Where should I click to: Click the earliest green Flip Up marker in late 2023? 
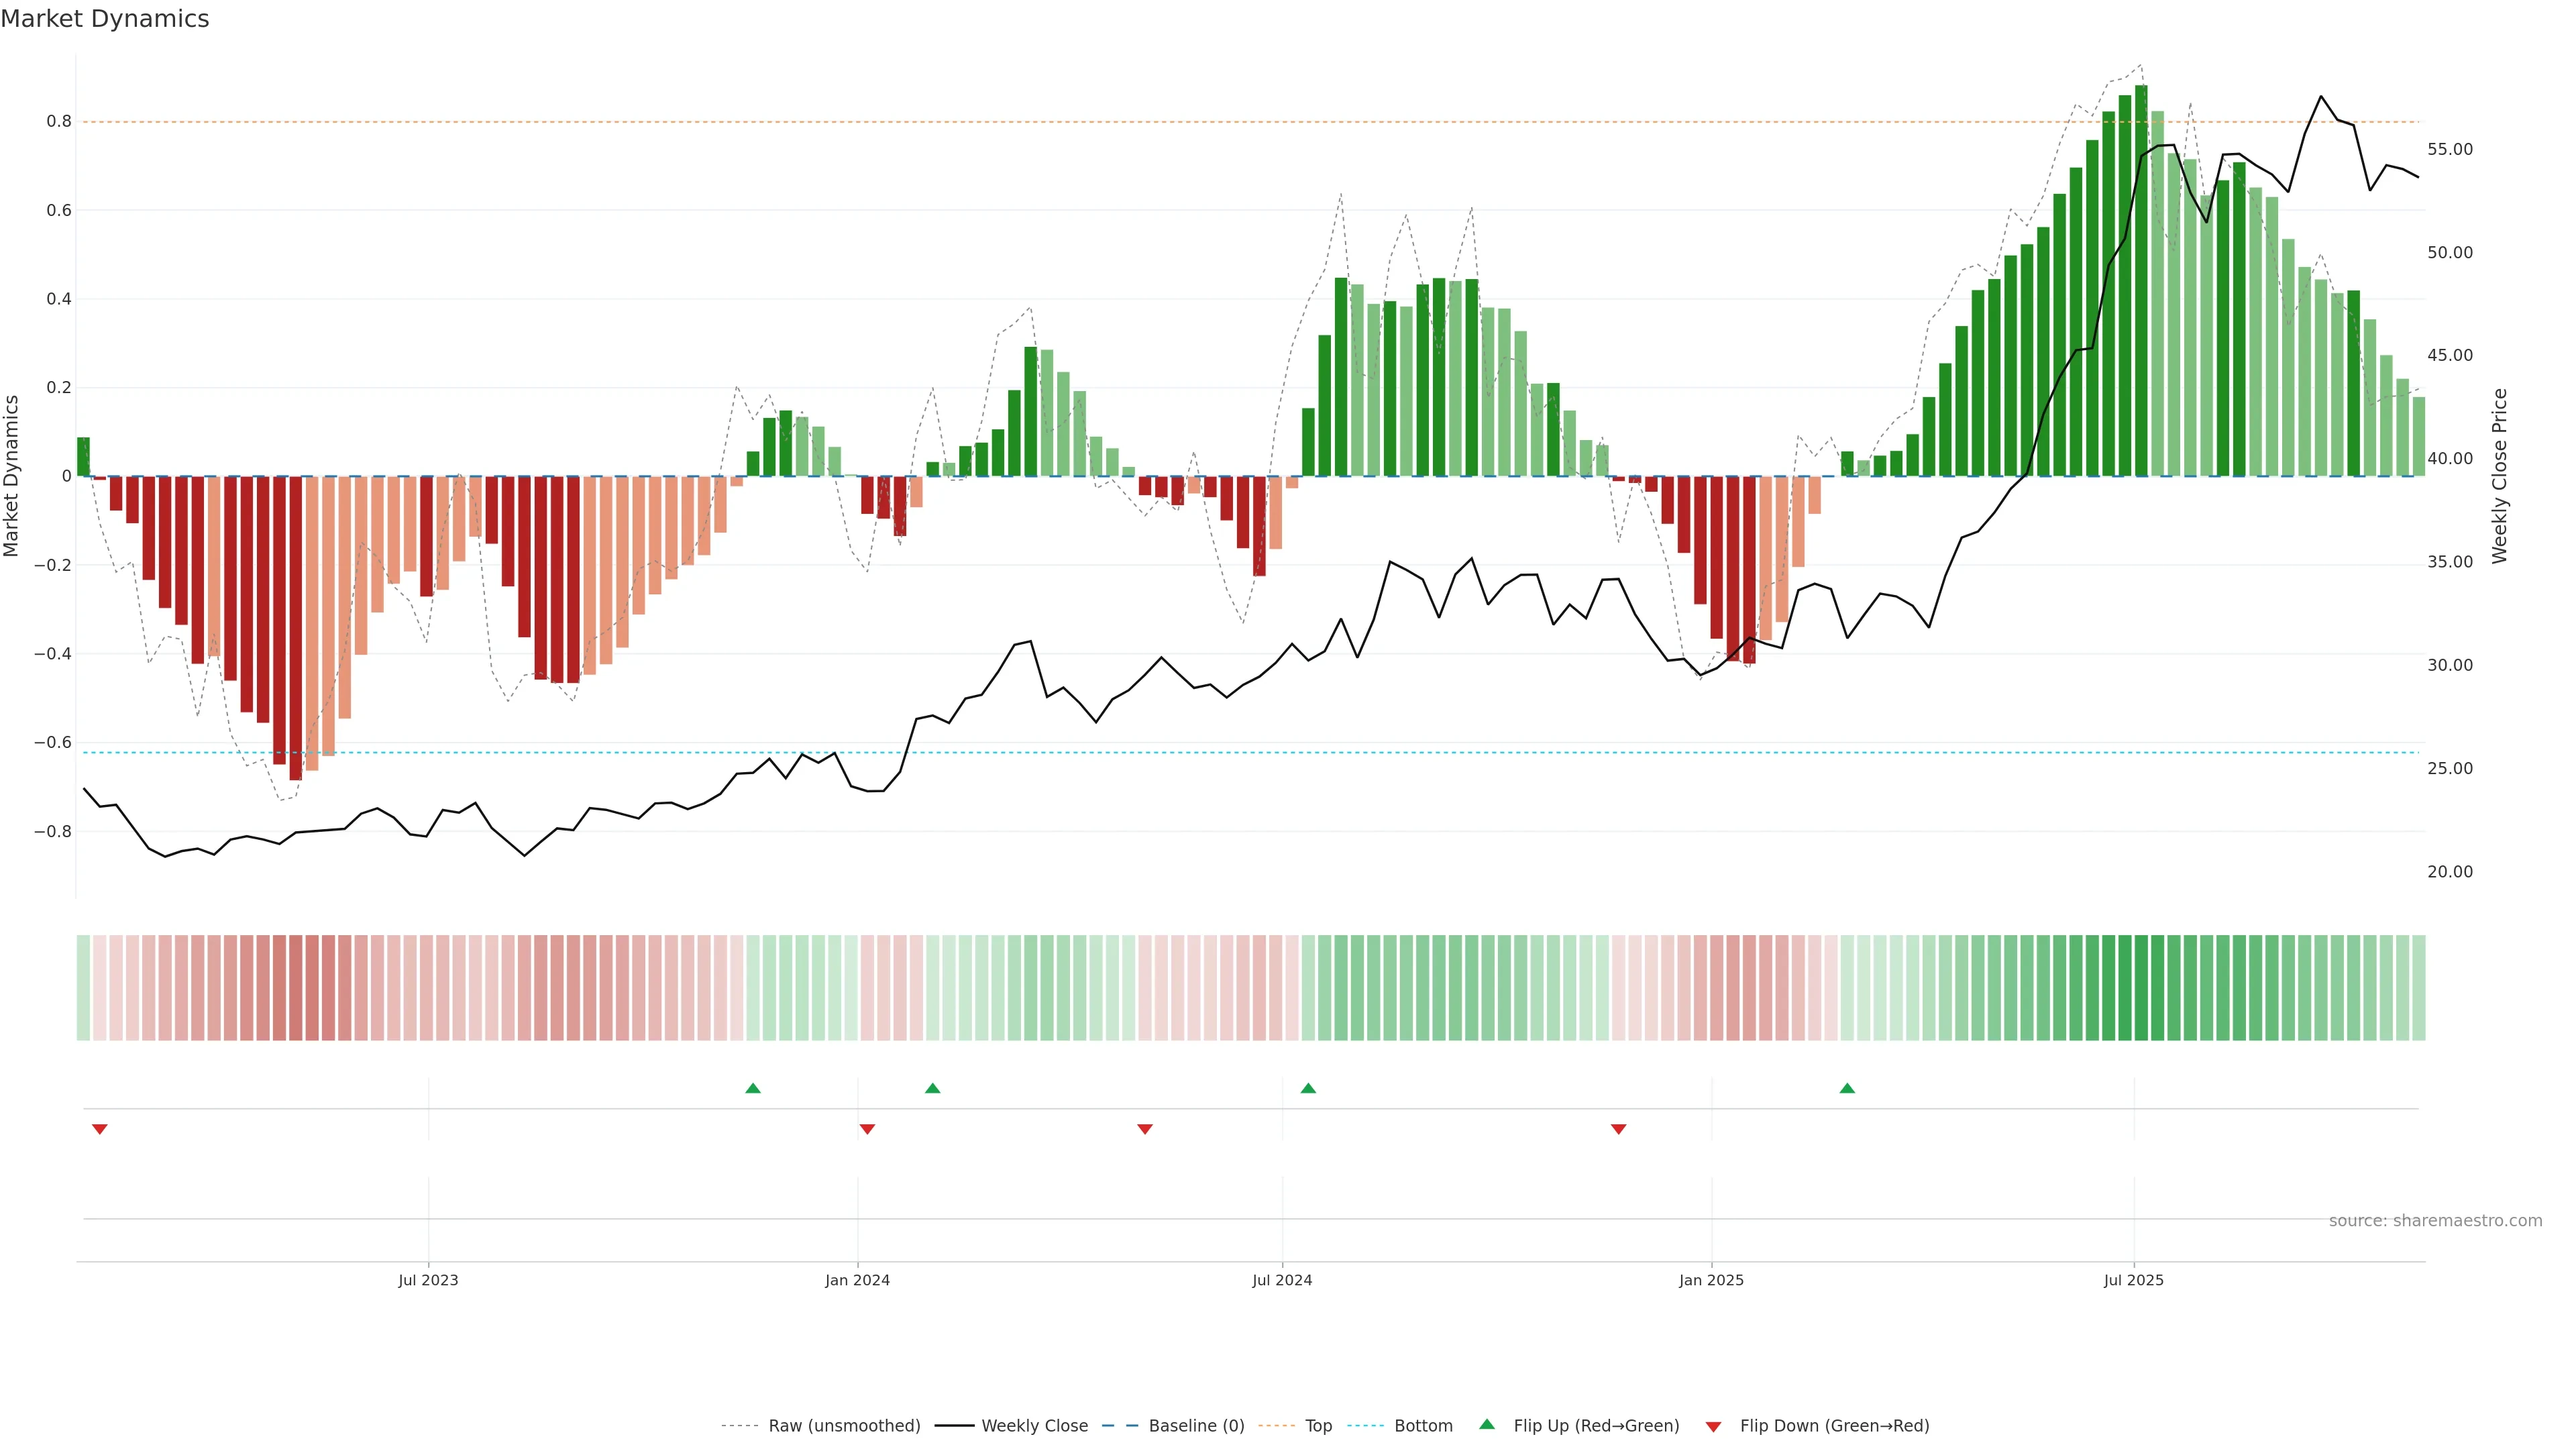click(x=753, y=1088)
